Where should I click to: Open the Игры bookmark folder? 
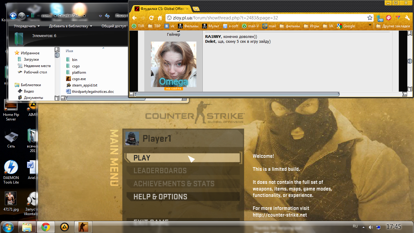311,26
